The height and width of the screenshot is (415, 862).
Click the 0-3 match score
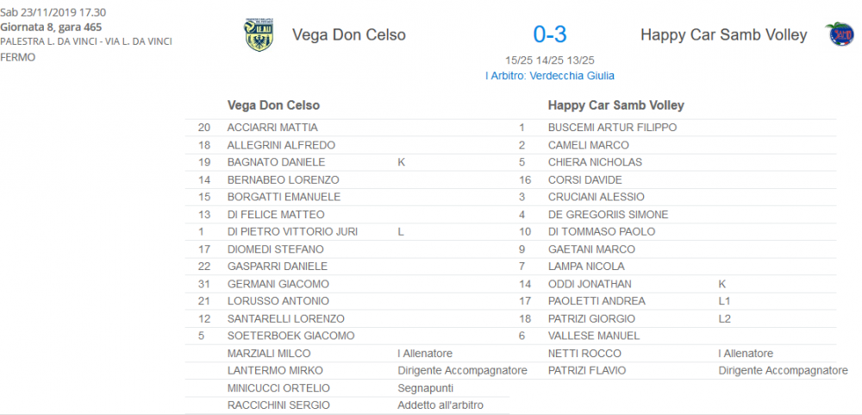point(549,35)
